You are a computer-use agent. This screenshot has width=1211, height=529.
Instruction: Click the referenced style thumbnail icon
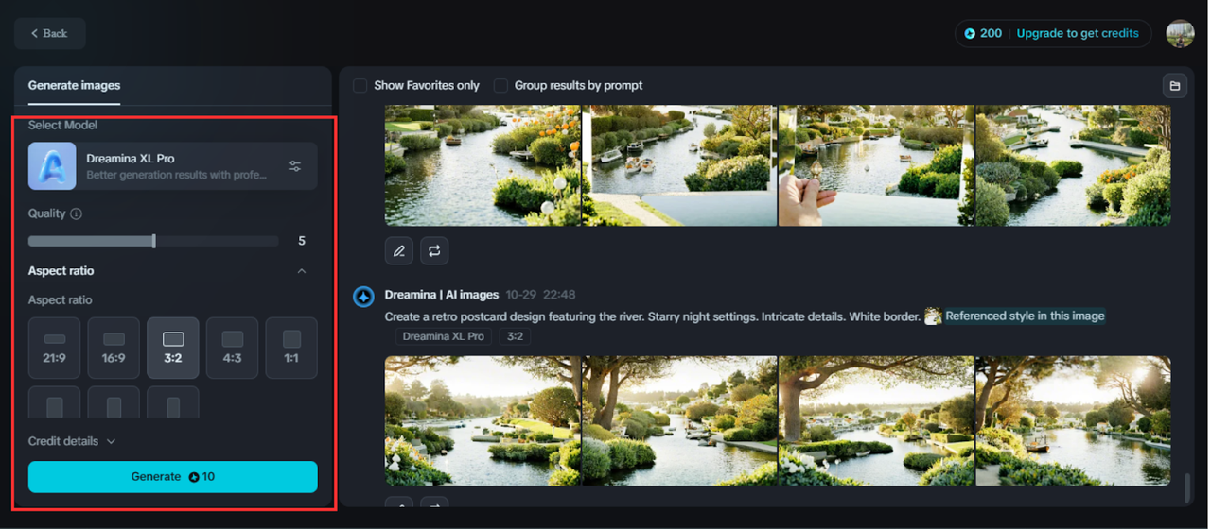[933, 316]
